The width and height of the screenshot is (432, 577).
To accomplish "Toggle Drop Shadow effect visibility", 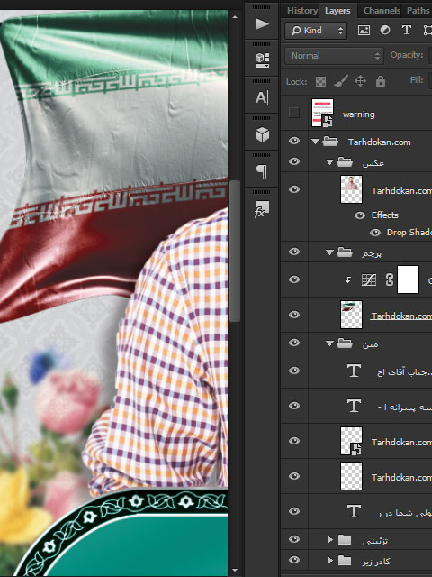I will [x=375, y=233].
